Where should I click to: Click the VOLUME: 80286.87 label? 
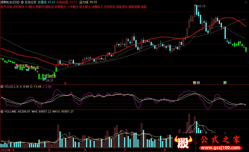[x=17, y=112]
